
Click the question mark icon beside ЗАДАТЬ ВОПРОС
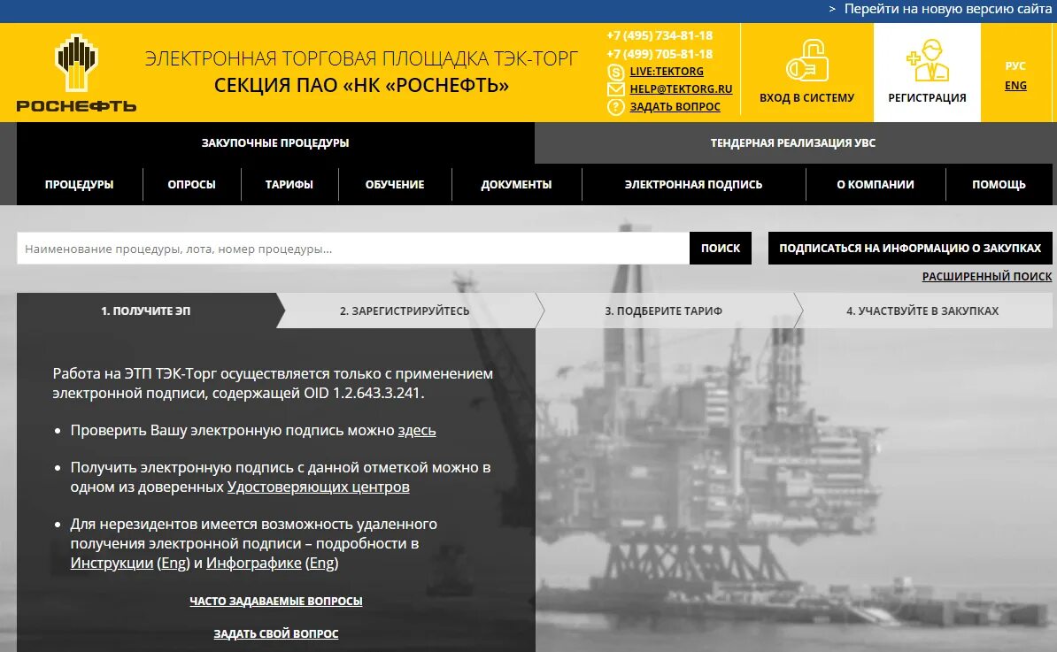tap(615, 106)
